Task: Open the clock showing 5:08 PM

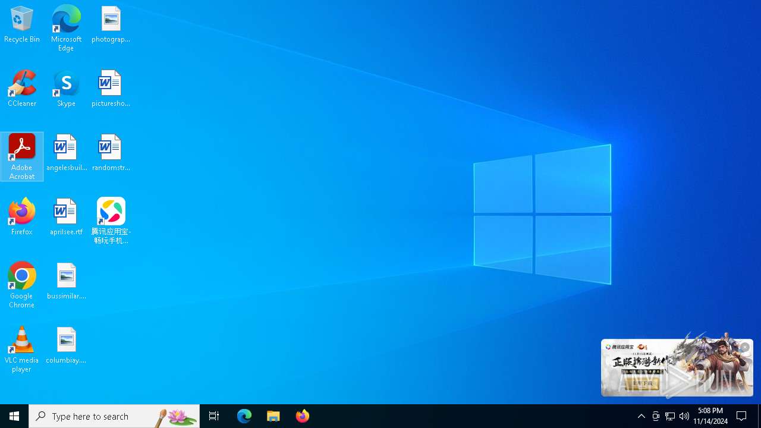Action: 710,416
